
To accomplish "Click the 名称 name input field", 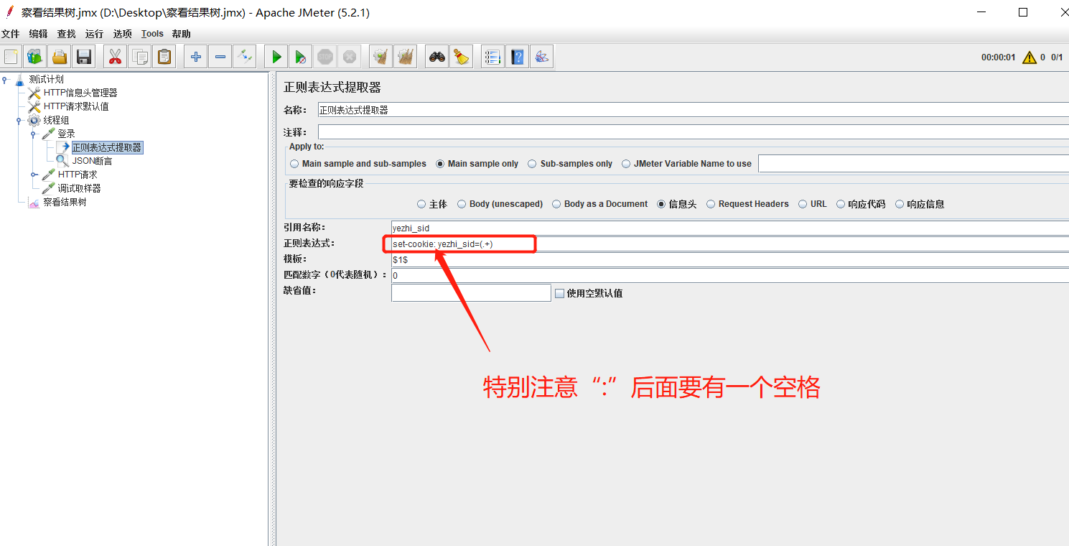I will (693, 110).
